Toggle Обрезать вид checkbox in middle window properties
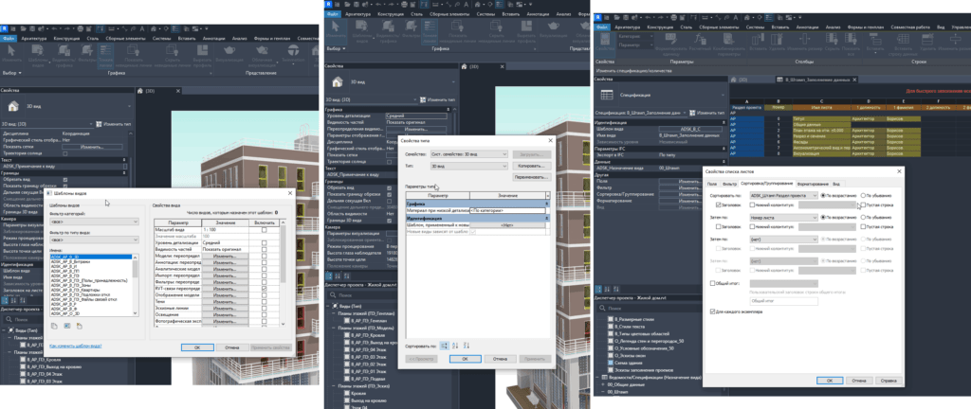The height and width of the screenshot is (409, 971). [x=389, y=187]
